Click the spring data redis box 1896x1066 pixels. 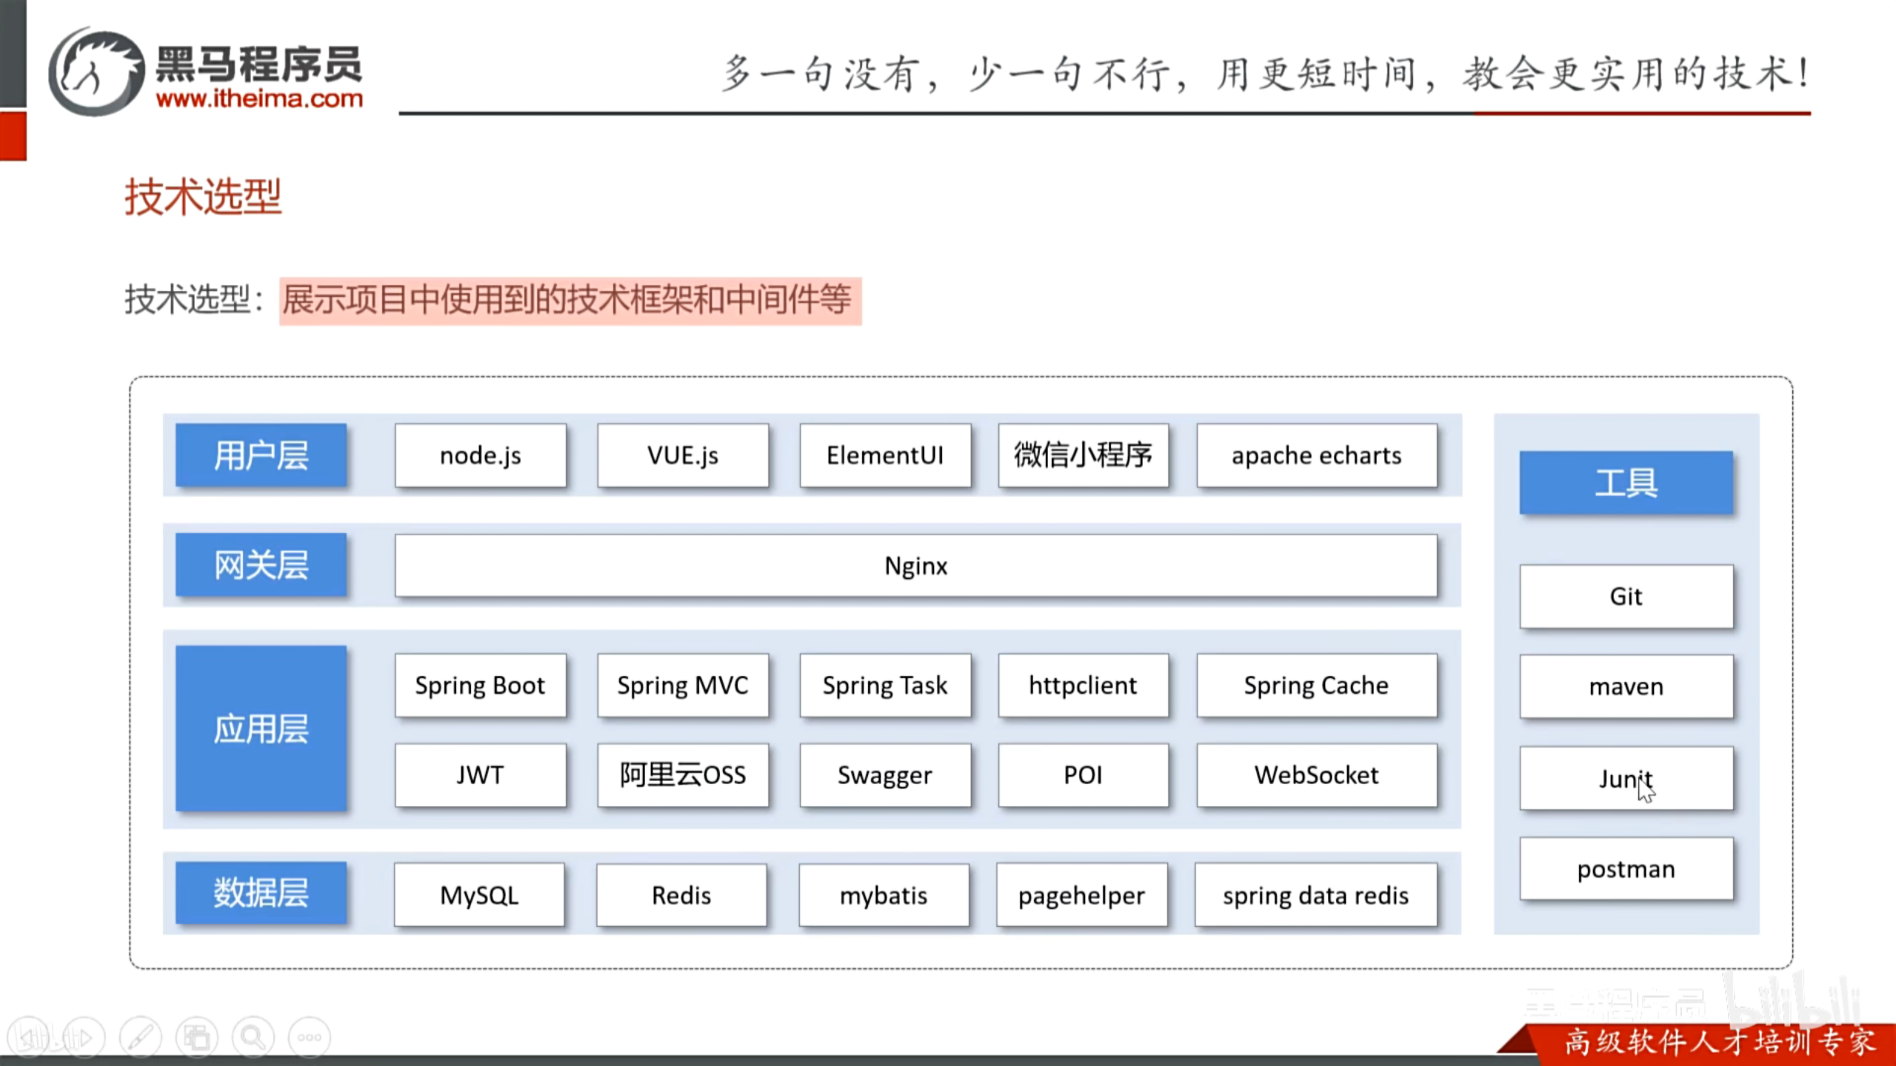click(x=1316, y=895)
